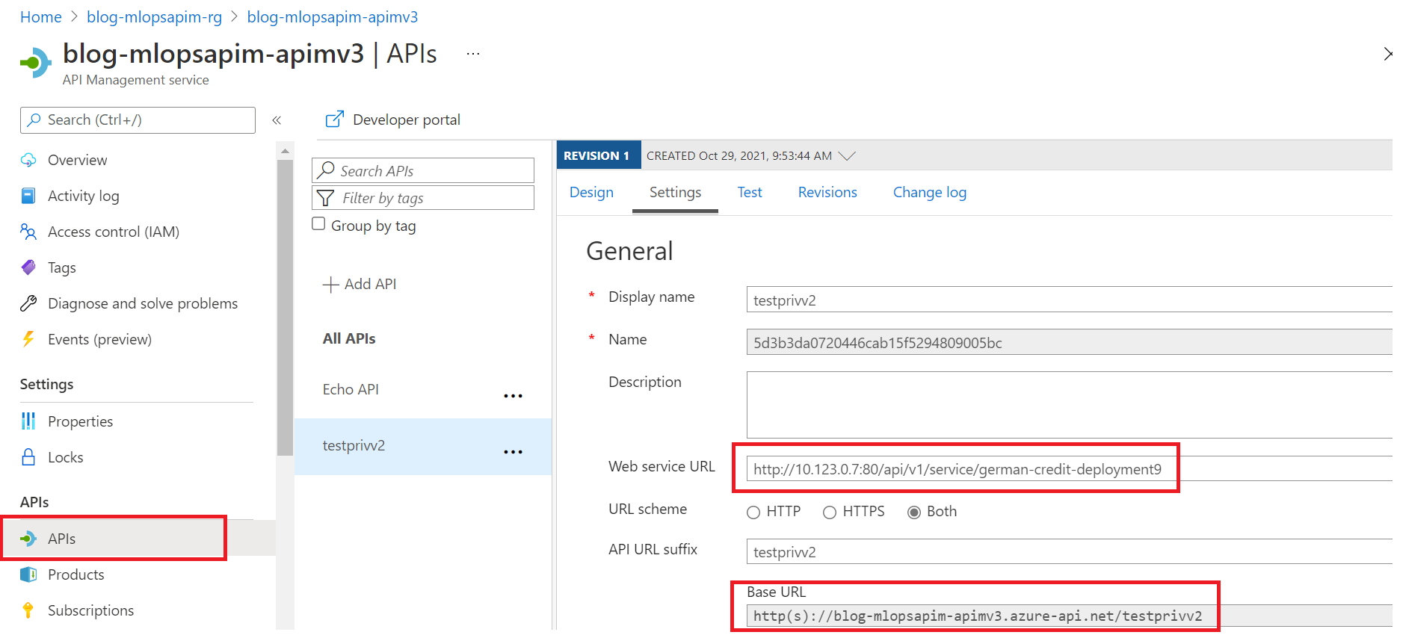This screenshot has height=635, width=1403.
Task: Click the Diagnose and solve problems wrench icon
Action: tap(28, 303)
